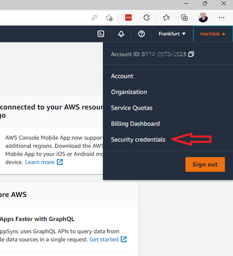The height and width of the screenshot is (256, 233).
Task: Add this page to favorites
Action: pos(109,17)
